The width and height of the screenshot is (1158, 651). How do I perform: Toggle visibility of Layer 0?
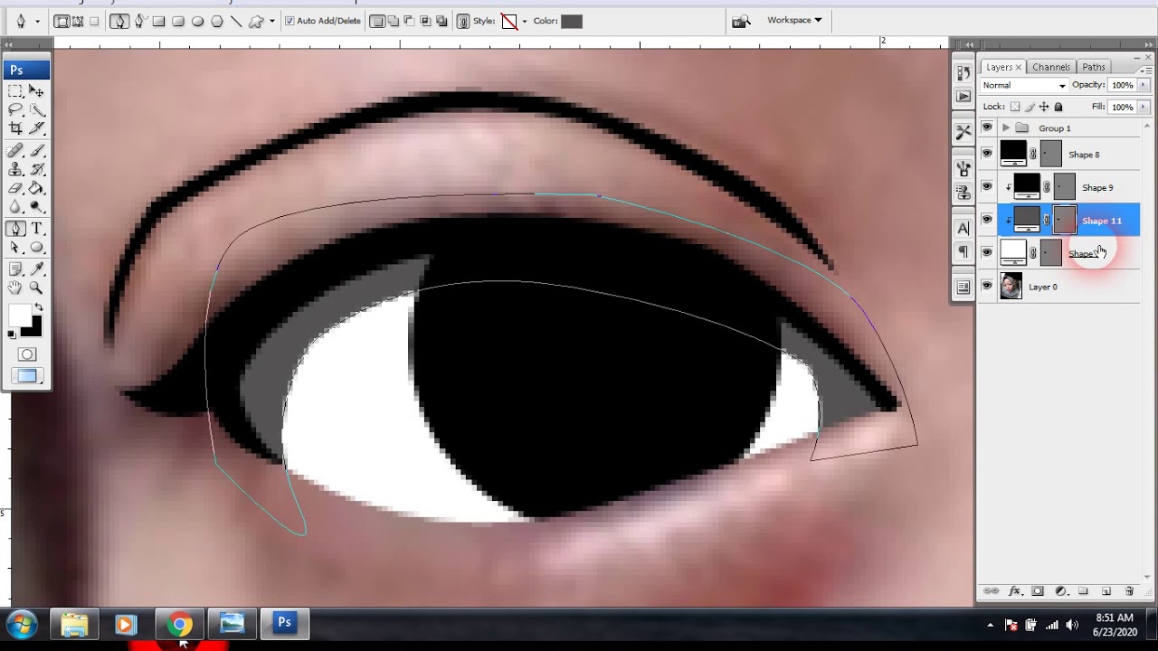[x=987, y=287]
